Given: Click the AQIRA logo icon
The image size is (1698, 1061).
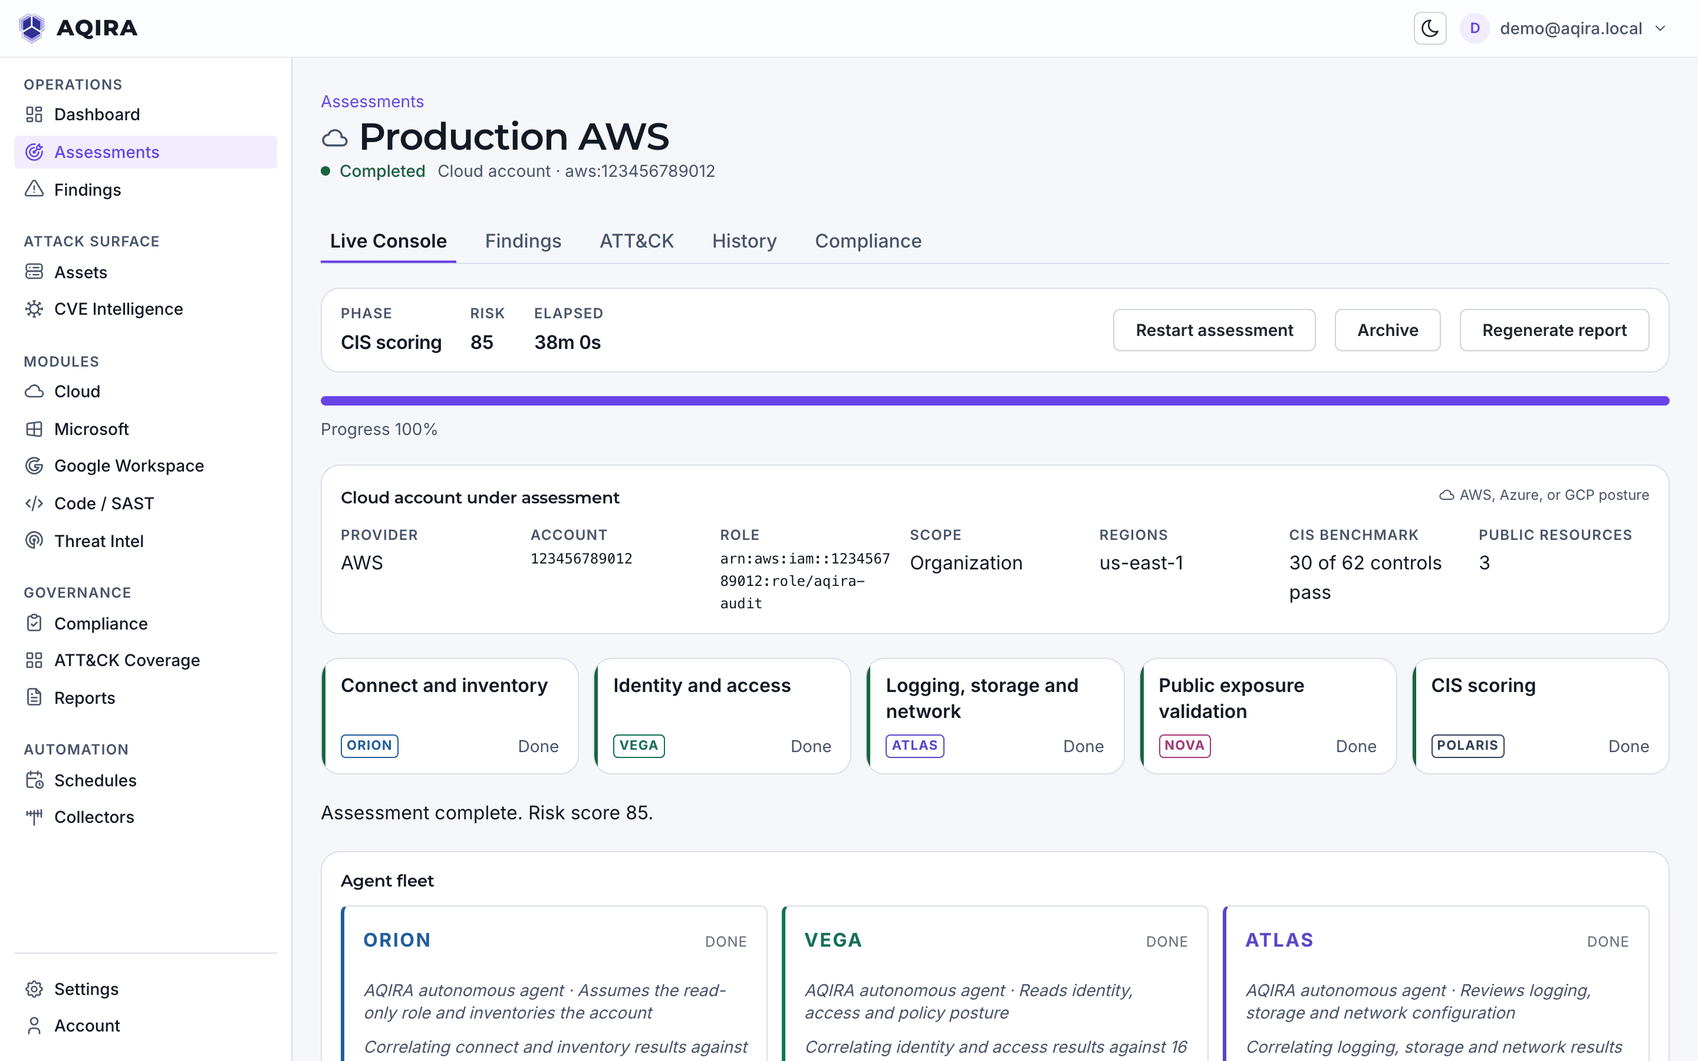Looking at the screenshot, I should pyautogui.click(x=32, y=28).
